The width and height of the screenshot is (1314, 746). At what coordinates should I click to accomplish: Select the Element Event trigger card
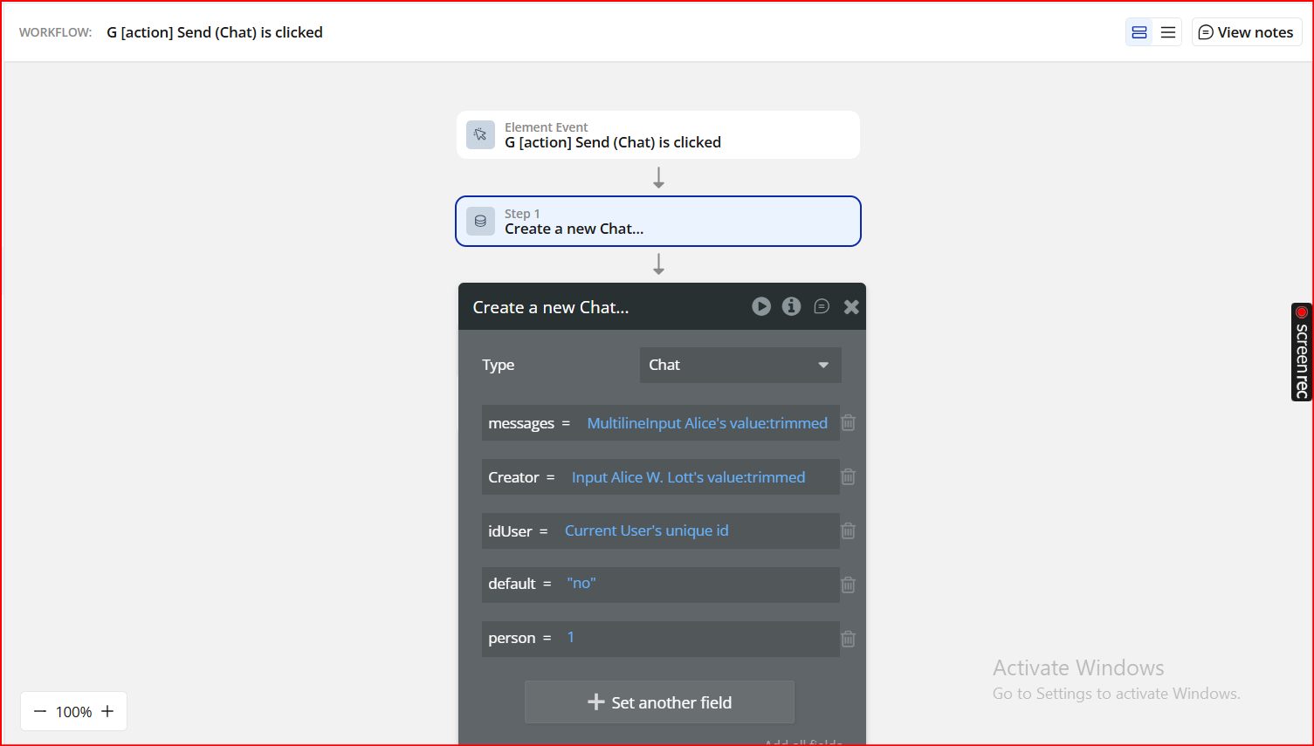point(657,135)
